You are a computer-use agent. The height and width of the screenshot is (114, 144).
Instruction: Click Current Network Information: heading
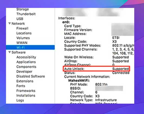click(87, 77)
